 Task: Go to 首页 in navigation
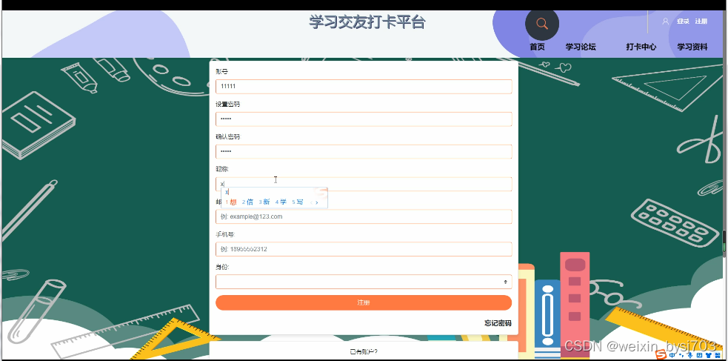tap(537, 47)
